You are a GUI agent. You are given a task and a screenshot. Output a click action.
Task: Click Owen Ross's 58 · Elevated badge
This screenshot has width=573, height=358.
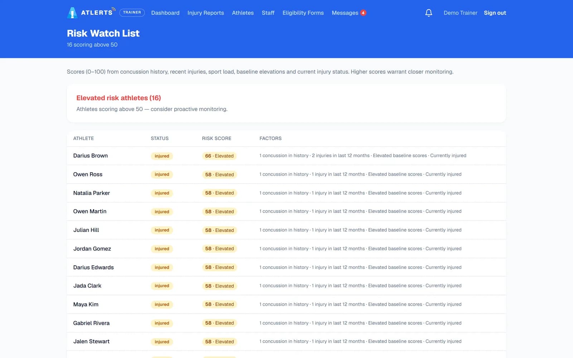coord(220,174)
